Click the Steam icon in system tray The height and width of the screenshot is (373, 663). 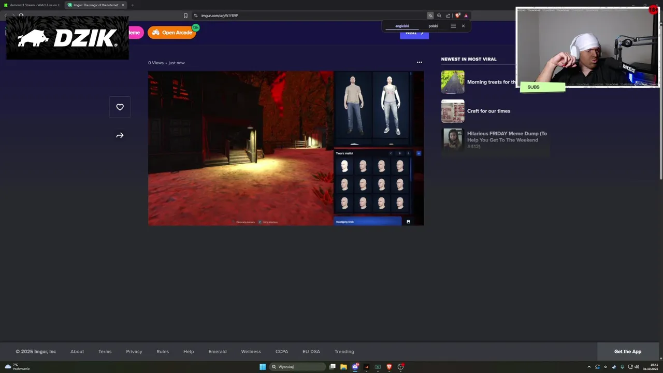614,367
